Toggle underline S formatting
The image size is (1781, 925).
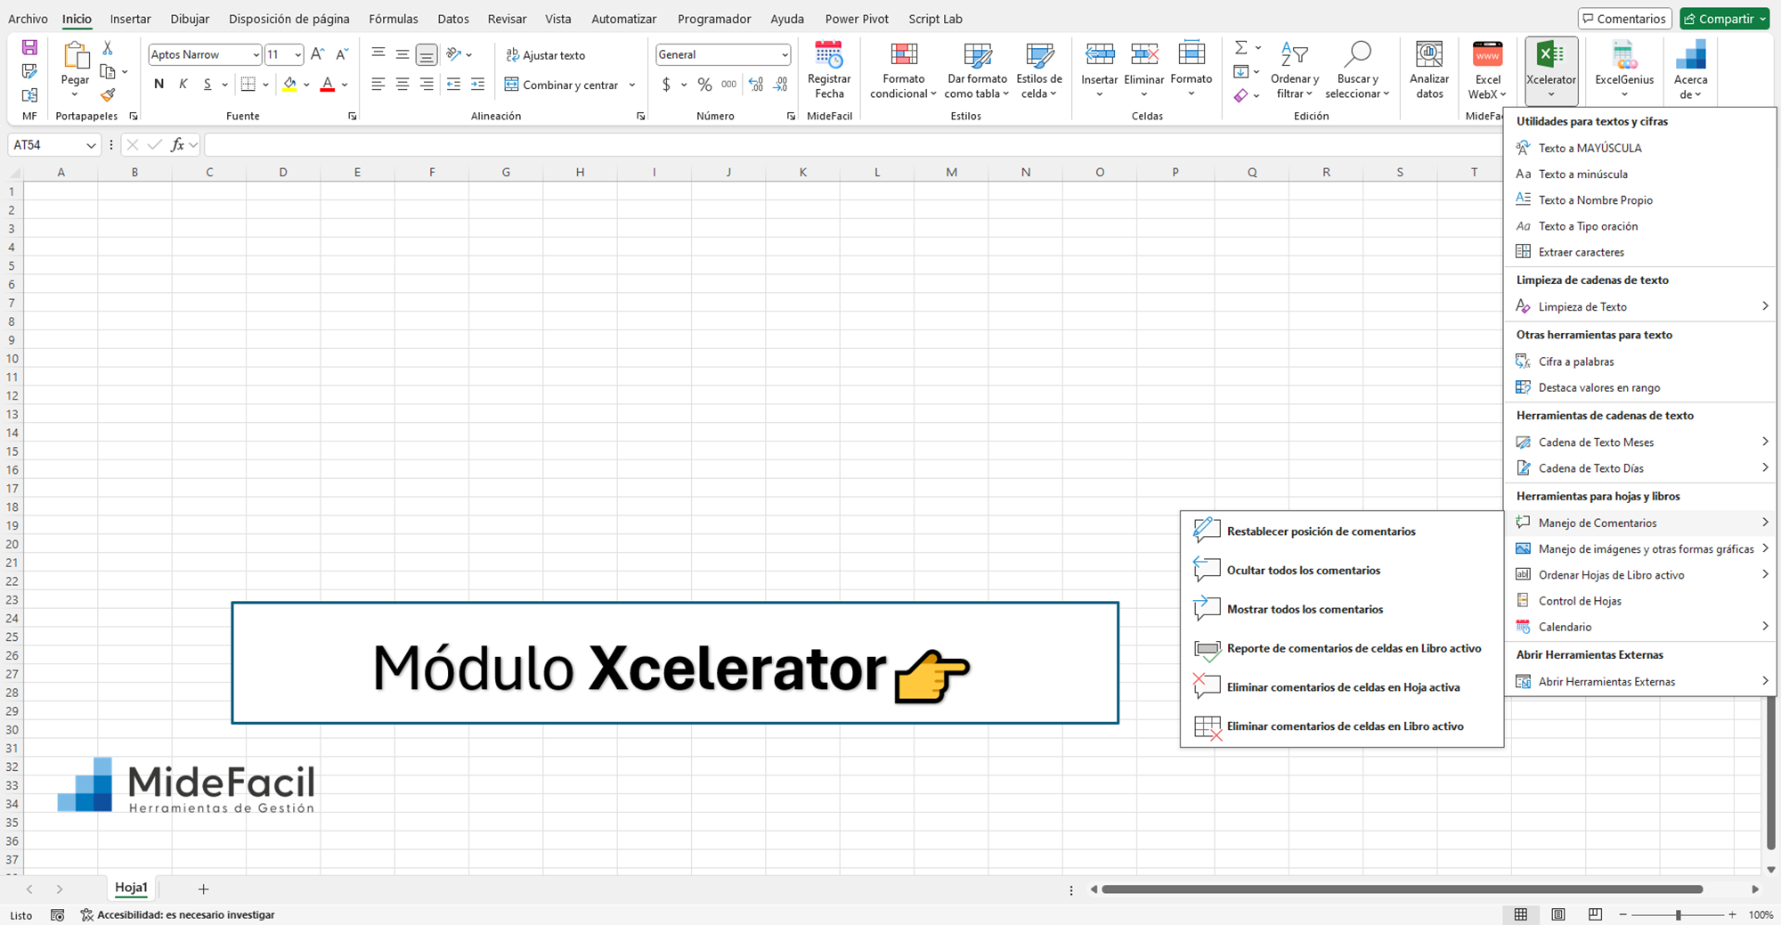pos(207,85)
